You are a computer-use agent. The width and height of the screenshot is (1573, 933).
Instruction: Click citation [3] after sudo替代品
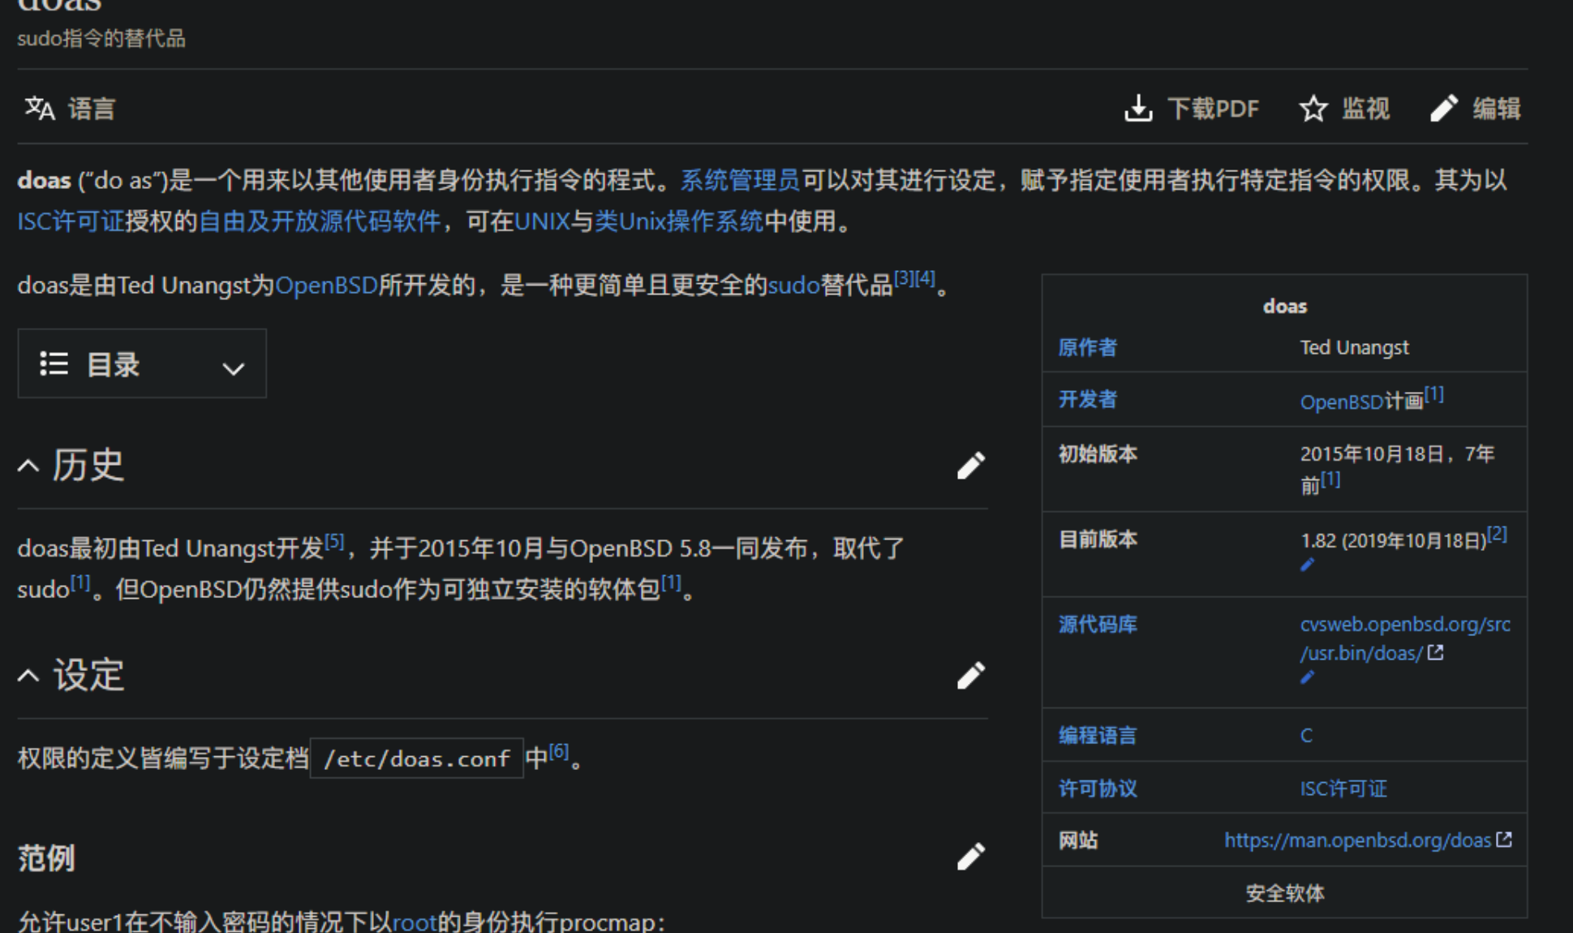point(904,278)
